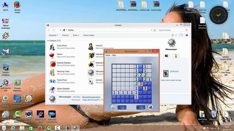
Task: Open Internet Checkers game icon
Action: pos(53,64)
